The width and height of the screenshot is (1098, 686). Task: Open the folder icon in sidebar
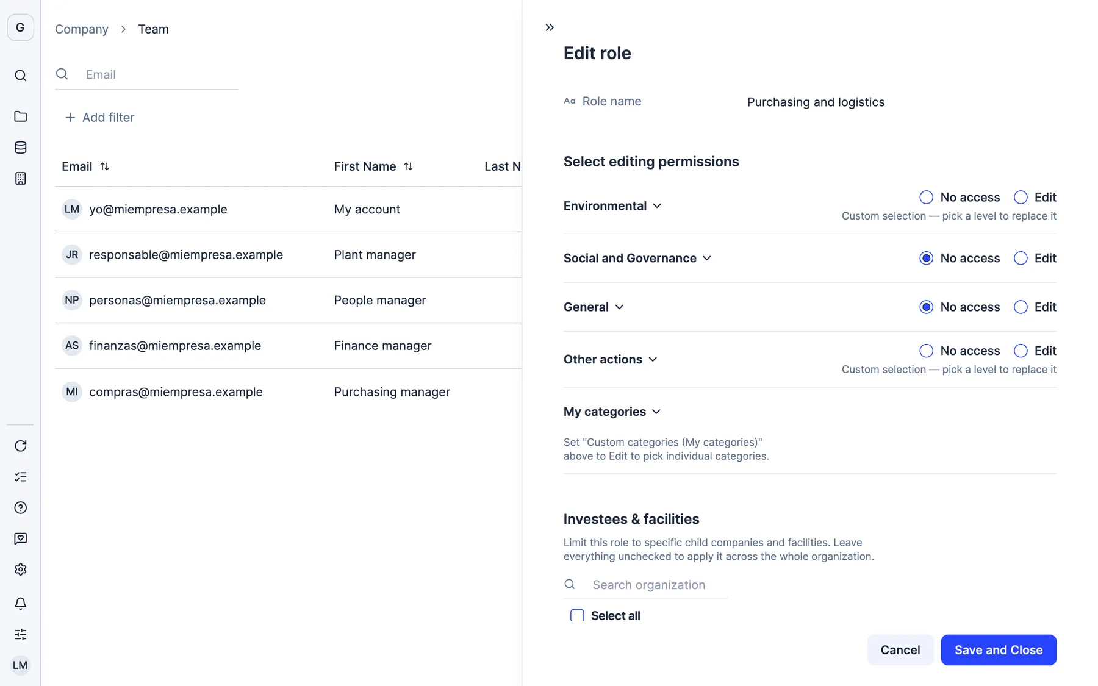(20, 116)
